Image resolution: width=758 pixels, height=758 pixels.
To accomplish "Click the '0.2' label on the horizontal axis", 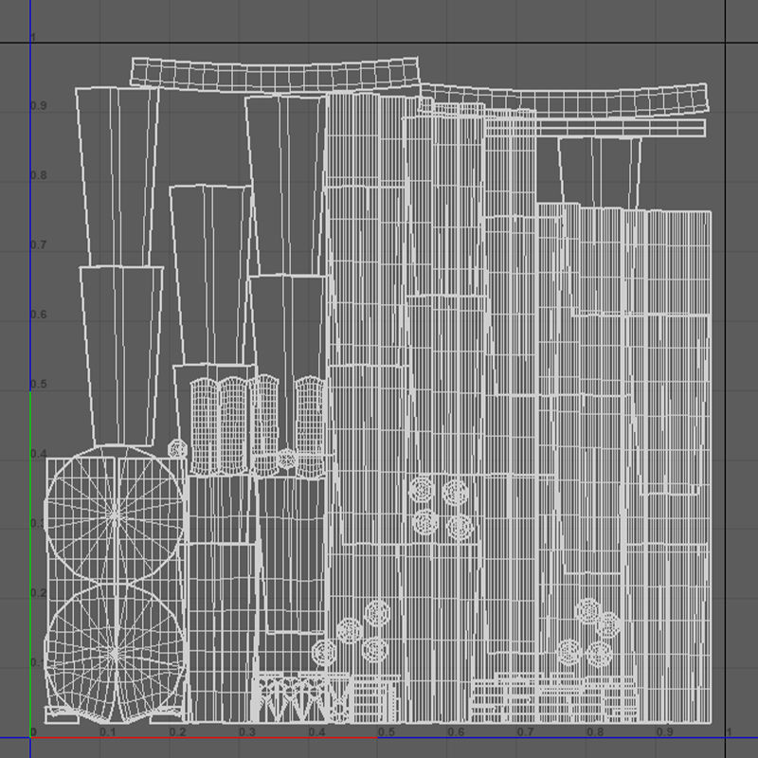I will 177,731.
